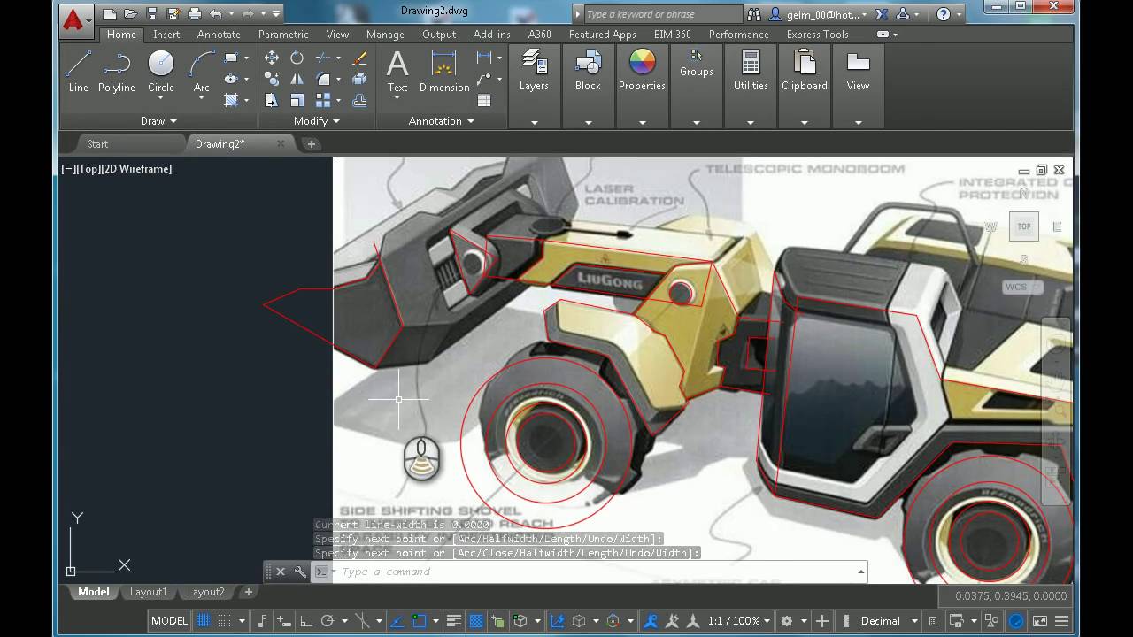Click the Move tool in Modify panel

click(272, 58)
